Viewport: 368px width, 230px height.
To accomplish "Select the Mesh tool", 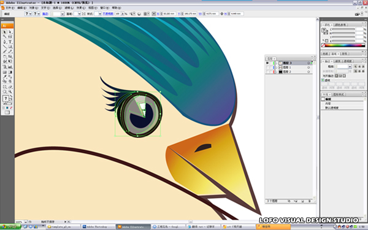I will pyautogui.click(x=4, y=72).
